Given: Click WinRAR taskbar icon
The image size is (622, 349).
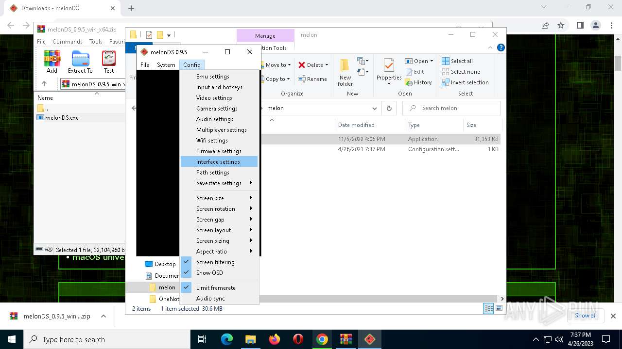Looking at the screenshot, I should point(346,339).
